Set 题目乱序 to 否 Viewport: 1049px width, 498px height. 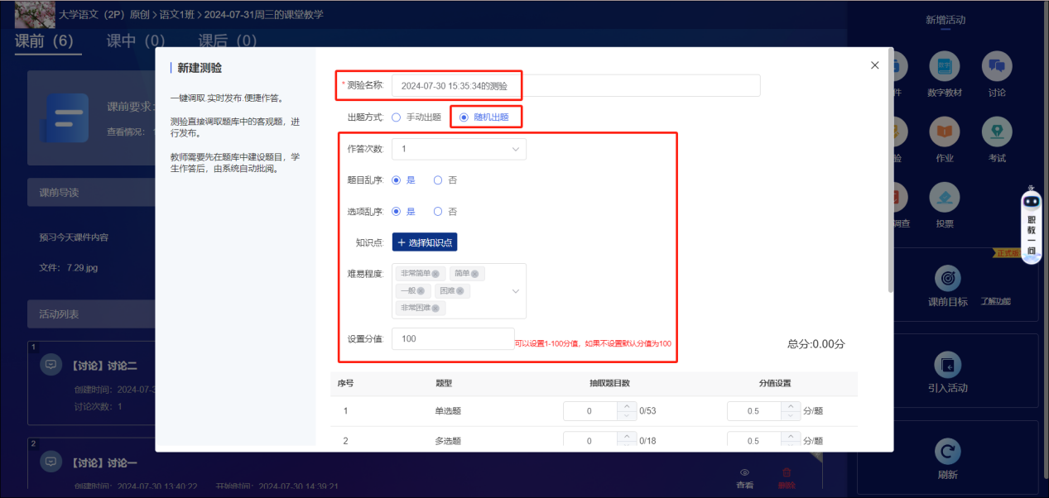(x=438, y=180)
